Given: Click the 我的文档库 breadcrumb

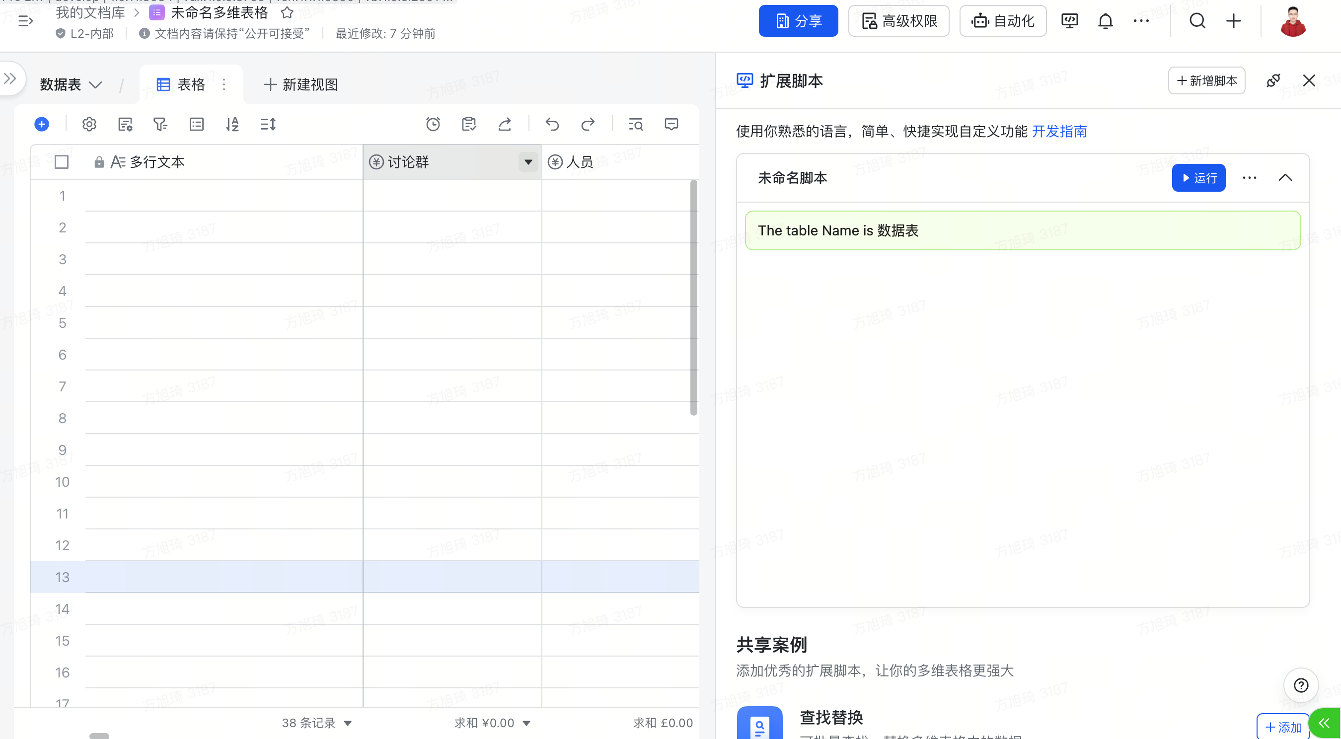Looking at the screenshot, I should [x=90, y=12].
